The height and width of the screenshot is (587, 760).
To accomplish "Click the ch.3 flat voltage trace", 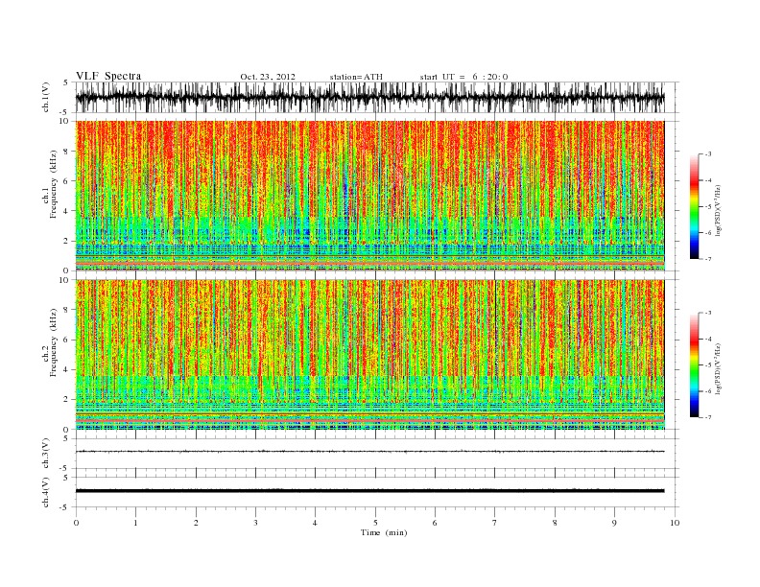I will [x=370, y=452].
